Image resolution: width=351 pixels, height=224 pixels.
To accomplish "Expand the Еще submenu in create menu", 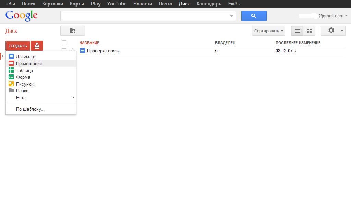I will [21, 98].
